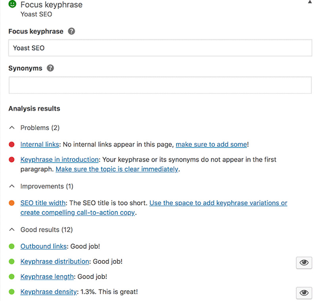Open help icon next to Synonyms

[50, 68]
